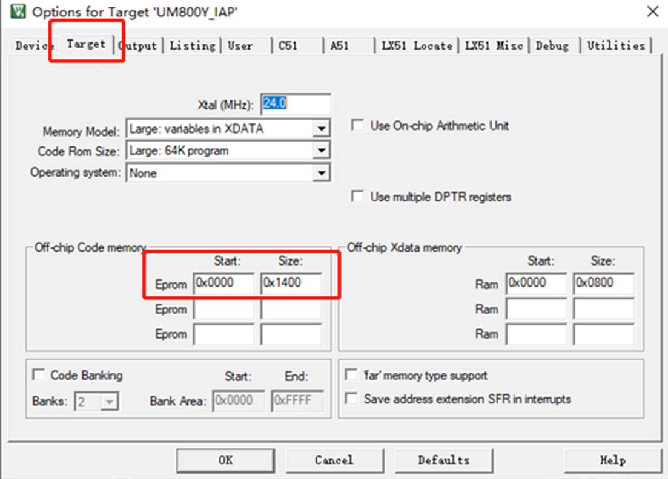The image size is (668, 479).
Task: Click the Defaults button
Action: (443, 460)
